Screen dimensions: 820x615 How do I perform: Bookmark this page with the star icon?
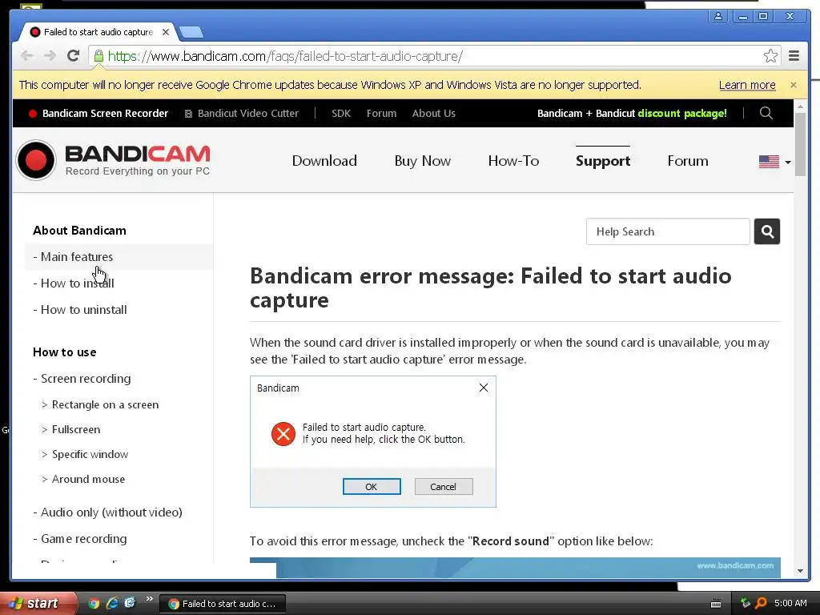770,56
